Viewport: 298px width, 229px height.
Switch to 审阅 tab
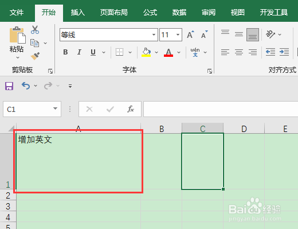tap(209, 13)
